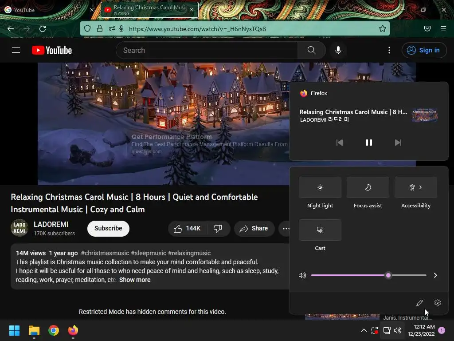This screenshot has height=341, width=454.
Task: Toggle Focus assist quick setting
Action: 368,187
